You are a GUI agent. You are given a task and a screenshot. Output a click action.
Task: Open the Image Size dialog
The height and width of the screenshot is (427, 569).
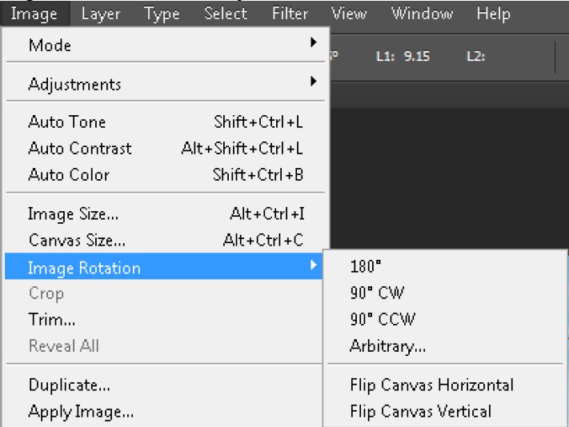(73, 214)
